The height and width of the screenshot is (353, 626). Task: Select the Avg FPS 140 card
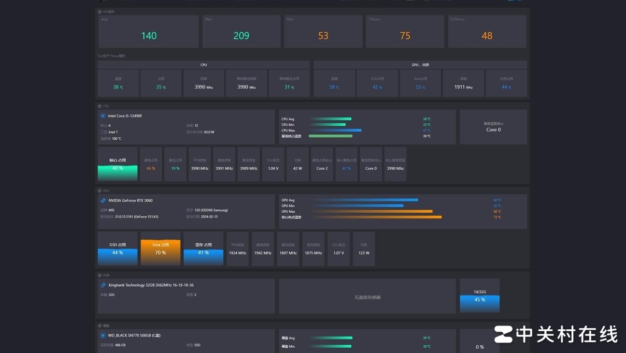pyautogui.click(x=149, y=31)
